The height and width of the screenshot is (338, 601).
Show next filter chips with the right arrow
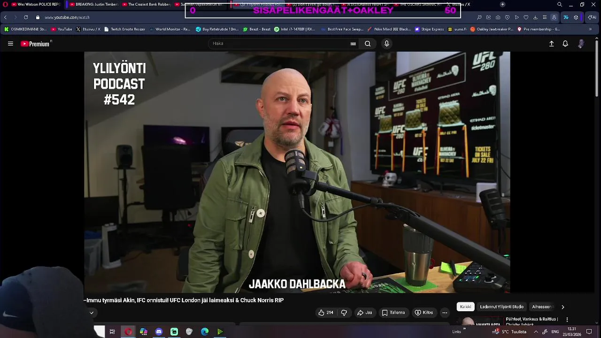[x=562, y=307]
